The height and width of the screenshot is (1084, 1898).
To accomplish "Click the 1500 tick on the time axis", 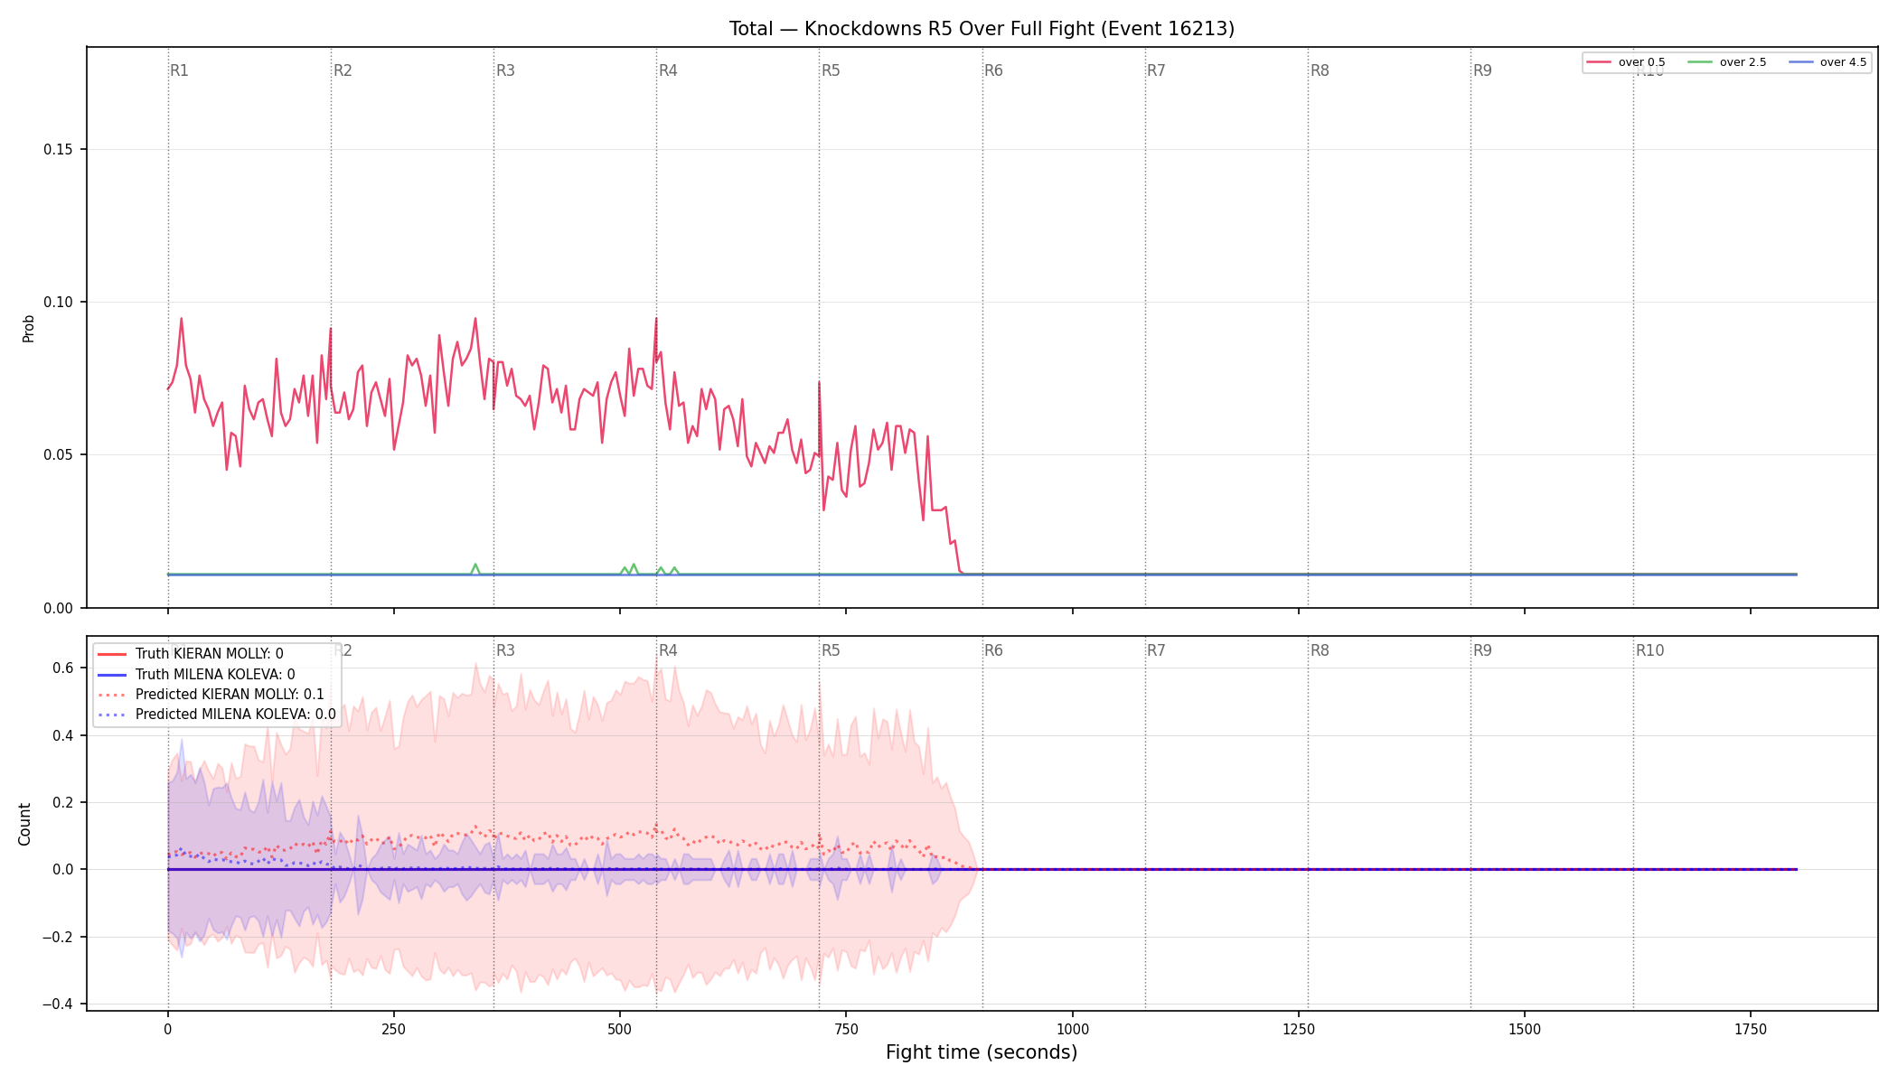I will pyautogui.click(x=1525, y=1029).
